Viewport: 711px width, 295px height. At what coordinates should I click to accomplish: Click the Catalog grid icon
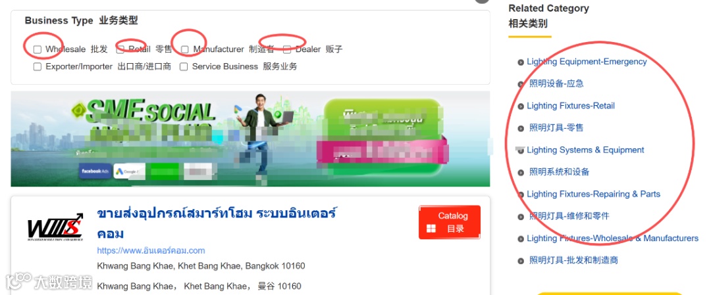click(x=431, y=229)
